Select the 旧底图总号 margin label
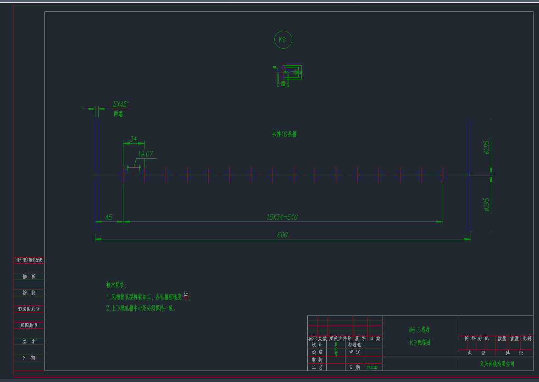This screenshot has height=382, width=539. pos(29,309)
